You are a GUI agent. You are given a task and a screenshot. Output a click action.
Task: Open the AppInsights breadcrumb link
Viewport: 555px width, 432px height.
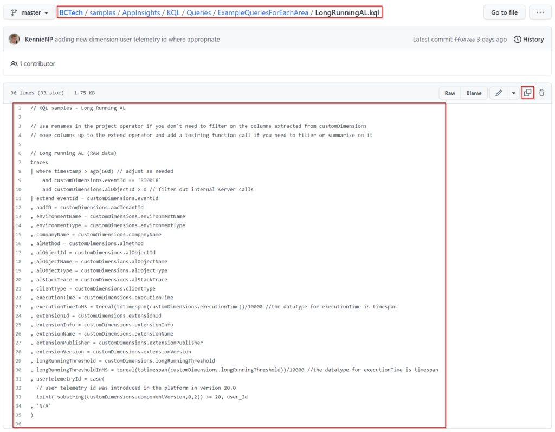tap(141, 12)
